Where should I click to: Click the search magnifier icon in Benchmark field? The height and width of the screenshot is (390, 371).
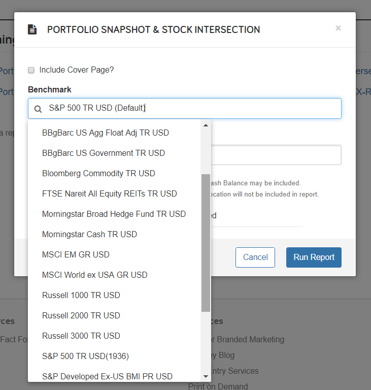point(38,109)
